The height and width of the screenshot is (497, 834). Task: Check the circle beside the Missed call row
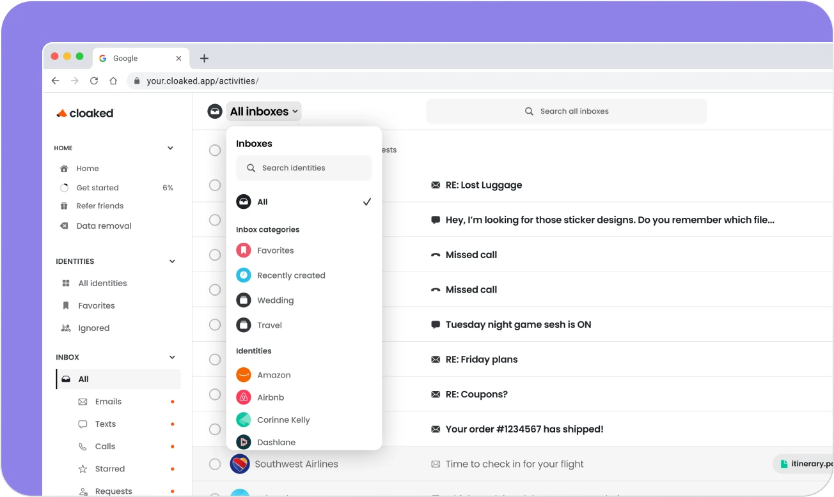(215, 254)
